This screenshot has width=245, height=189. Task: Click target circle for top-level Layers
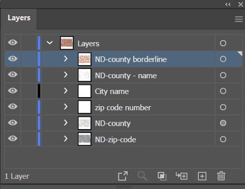coord(223,43)
